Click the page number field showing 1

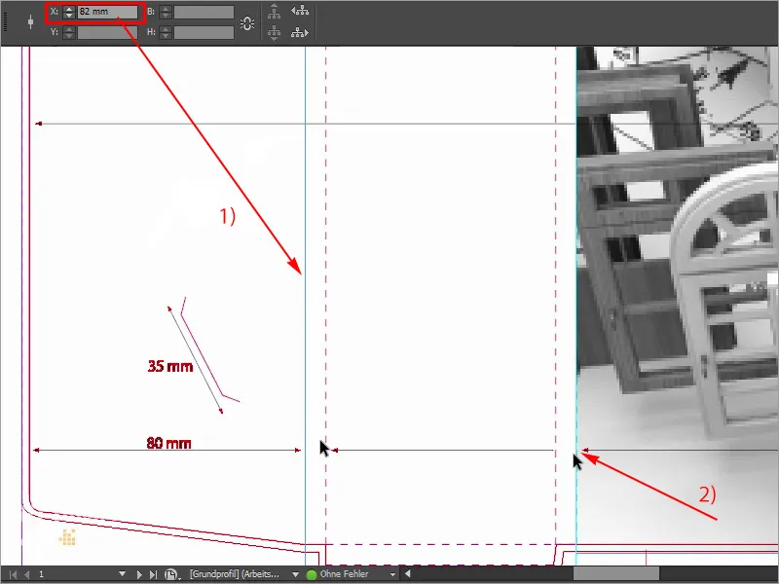tap(75, 574)
